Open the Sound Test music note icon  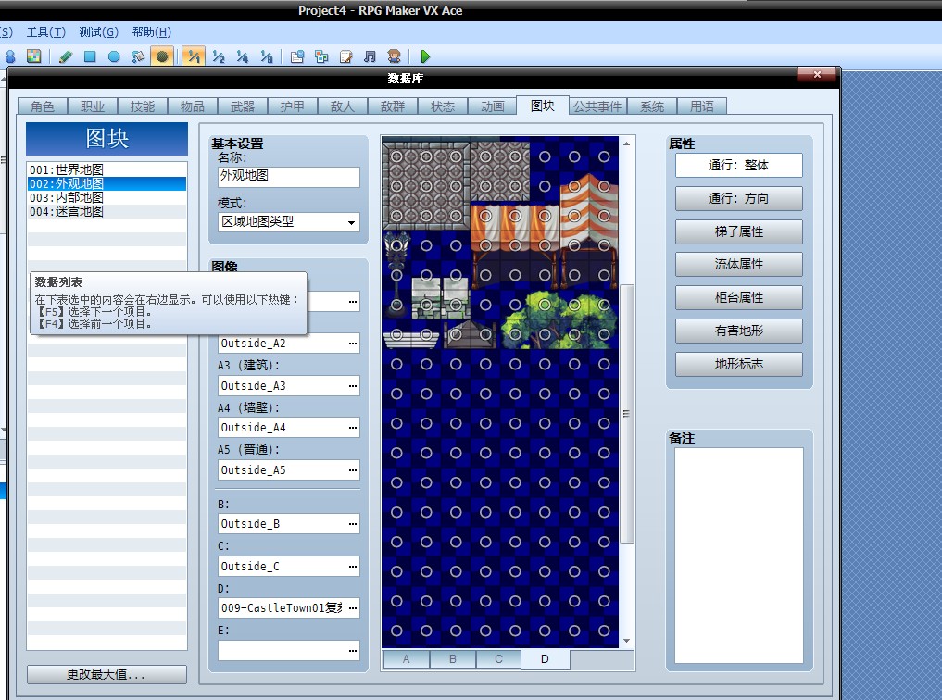click(x=371, y=56)
